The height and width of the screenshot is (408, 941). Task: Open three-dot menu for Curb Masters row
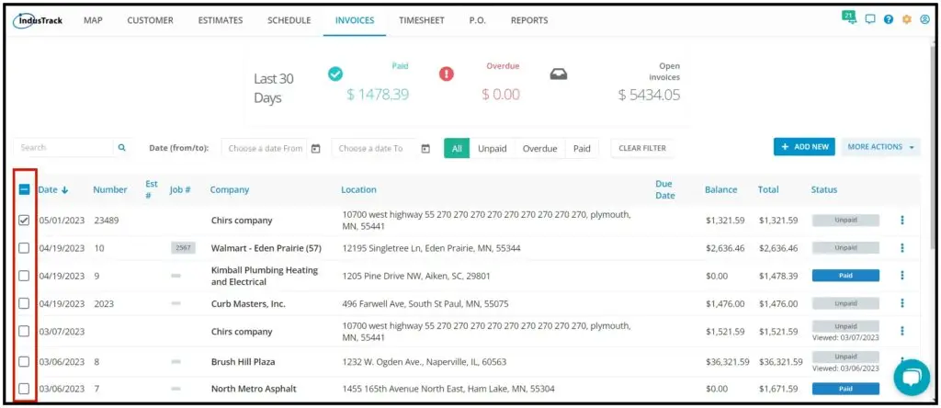tap(902, 303)
